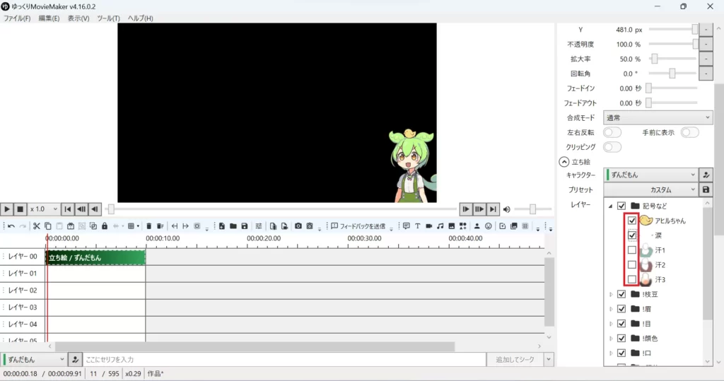724x381 pixels.
Task: Open character settings icon next to voice selector
Action: 75,359
